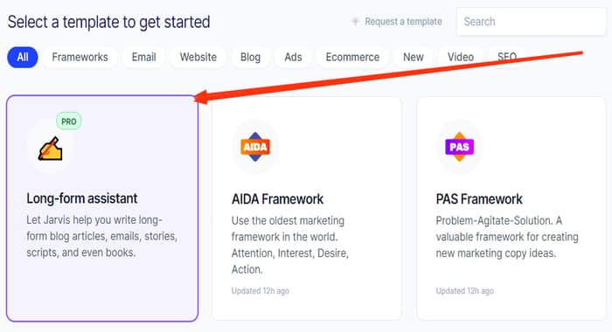612x332 pixels.
Task: Open the Blog templates filter
Action: click(250, 58)
